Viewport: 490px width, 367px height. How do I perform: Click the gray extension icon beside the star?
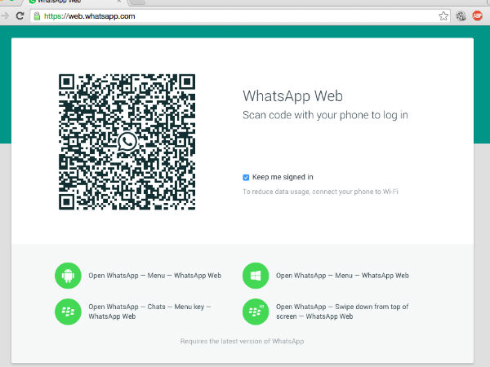click(461, 15)
